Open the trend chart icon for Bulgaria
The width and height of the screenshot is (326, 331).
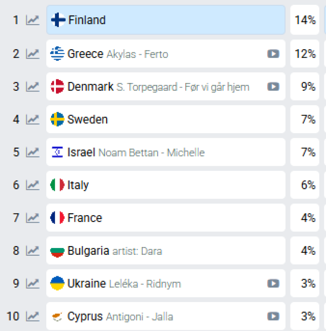[x=33, y=251]
